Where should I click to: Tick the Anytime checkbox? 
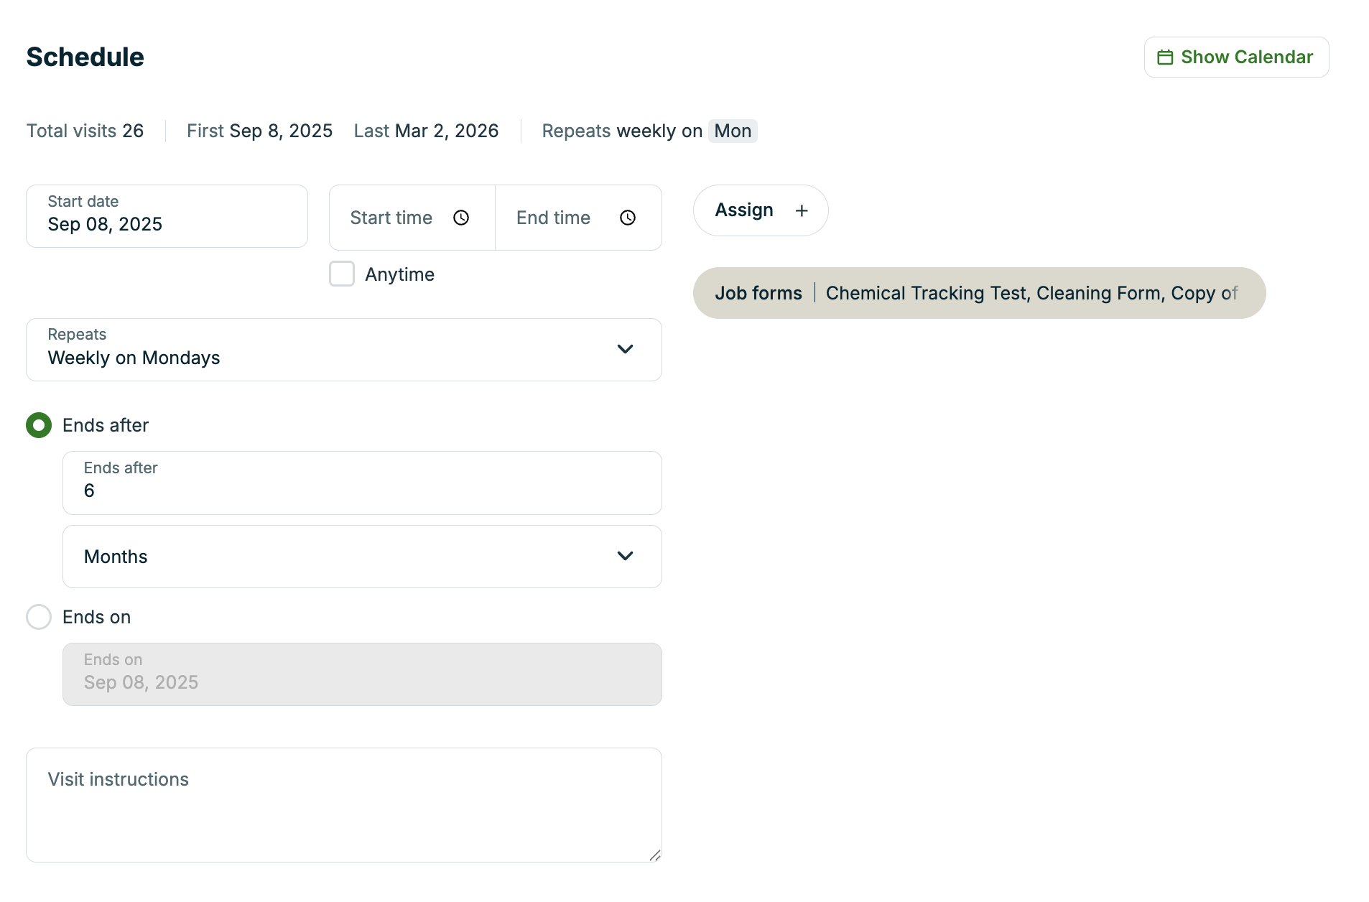[x=342, y=274]
